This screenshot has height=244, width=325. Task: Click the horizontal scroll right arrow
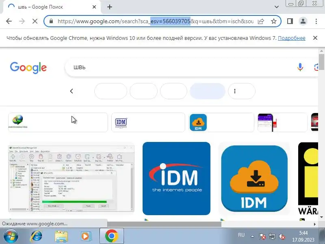315,224
